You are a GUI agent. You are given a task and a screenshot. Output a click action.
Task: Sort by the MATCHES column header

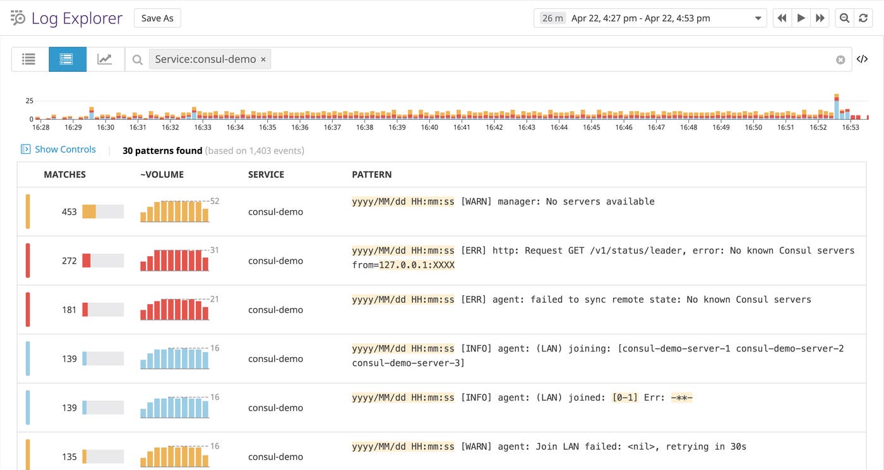tap(64, 175)
